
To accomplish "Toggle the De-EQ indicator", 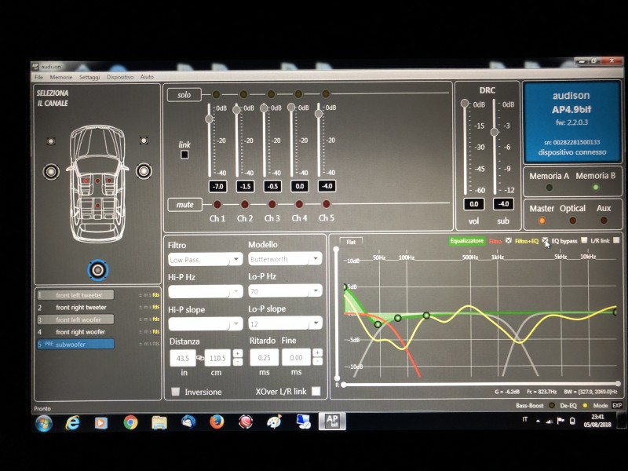I will [585, 405].
